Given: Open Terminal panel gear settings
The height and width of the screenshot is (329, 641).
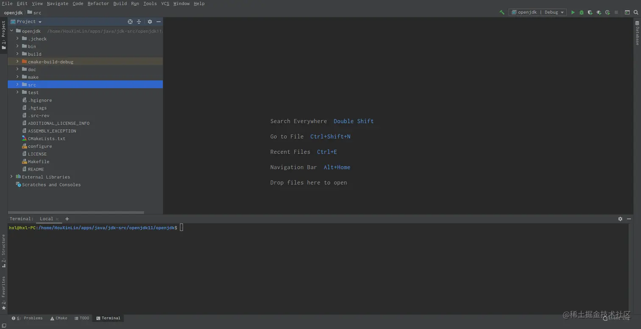Looking at the screenshot, I should 620,219.
